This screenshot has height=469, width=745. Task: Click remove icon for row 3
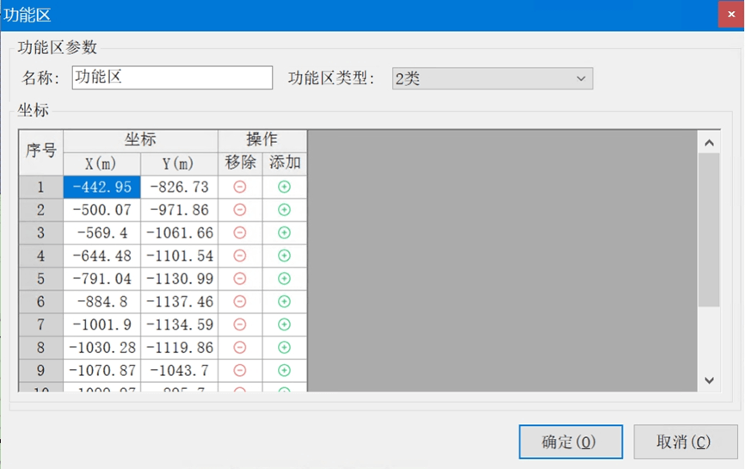(240, 232)
